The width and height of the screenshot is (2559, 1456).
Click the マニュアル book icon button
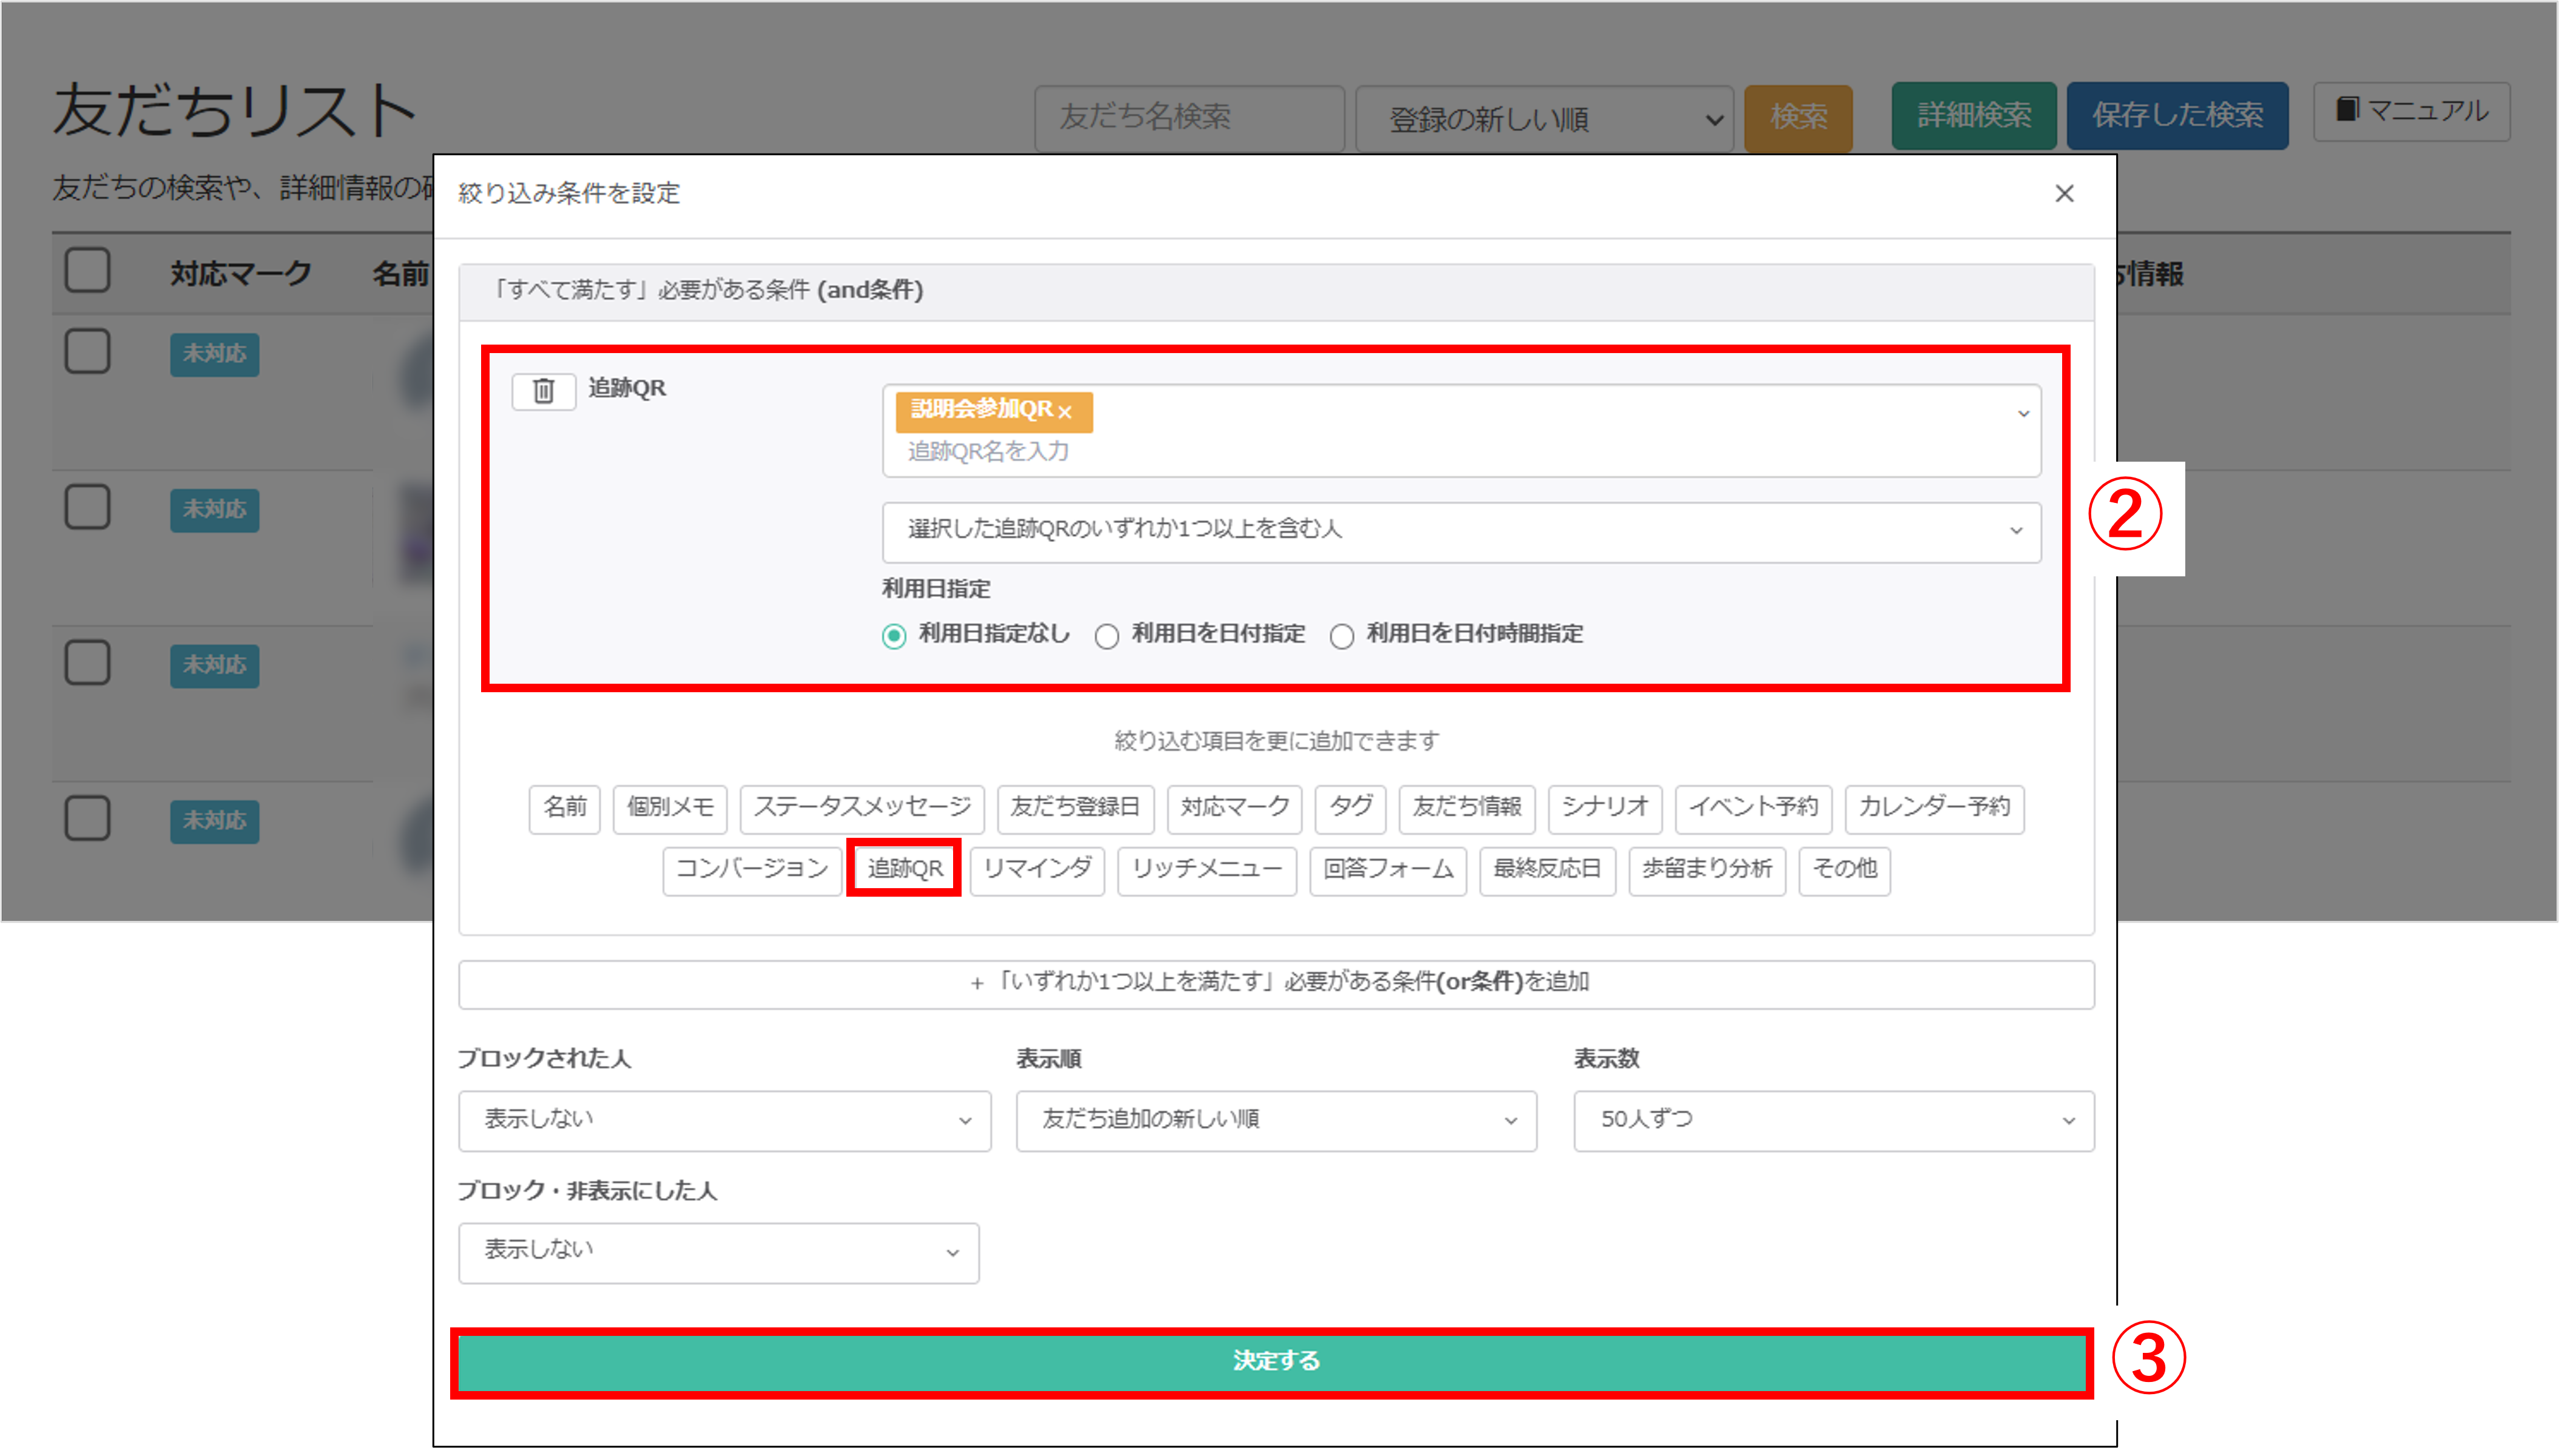(2411, 111)
